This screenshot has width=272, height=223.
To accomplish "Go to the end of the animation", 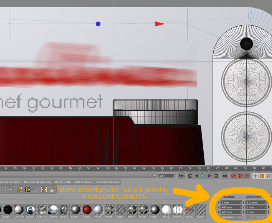I will tap(225, 176).
